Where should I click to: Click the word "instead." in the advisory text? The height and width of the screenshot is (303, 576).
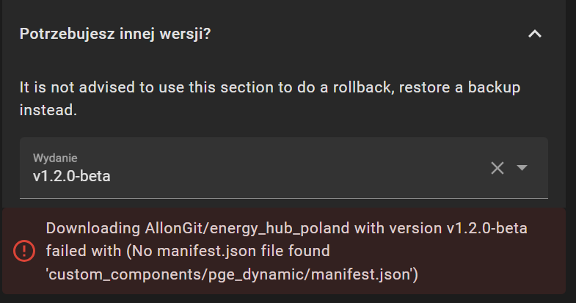(x=48, y=111)
